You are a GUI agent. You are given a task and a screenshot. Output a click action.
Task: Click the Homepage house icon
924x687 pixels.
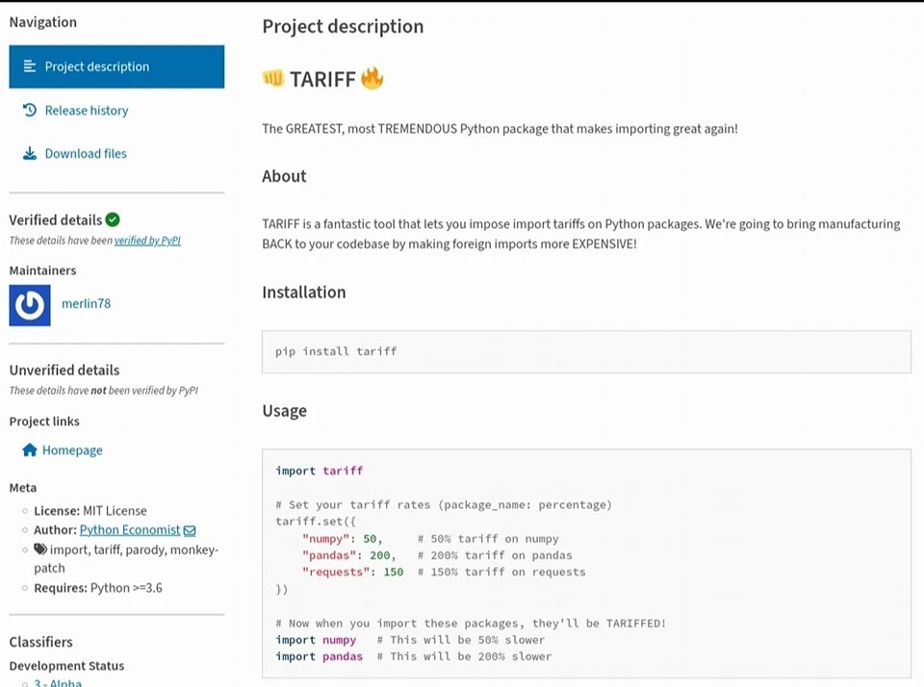tap(30, 450)
